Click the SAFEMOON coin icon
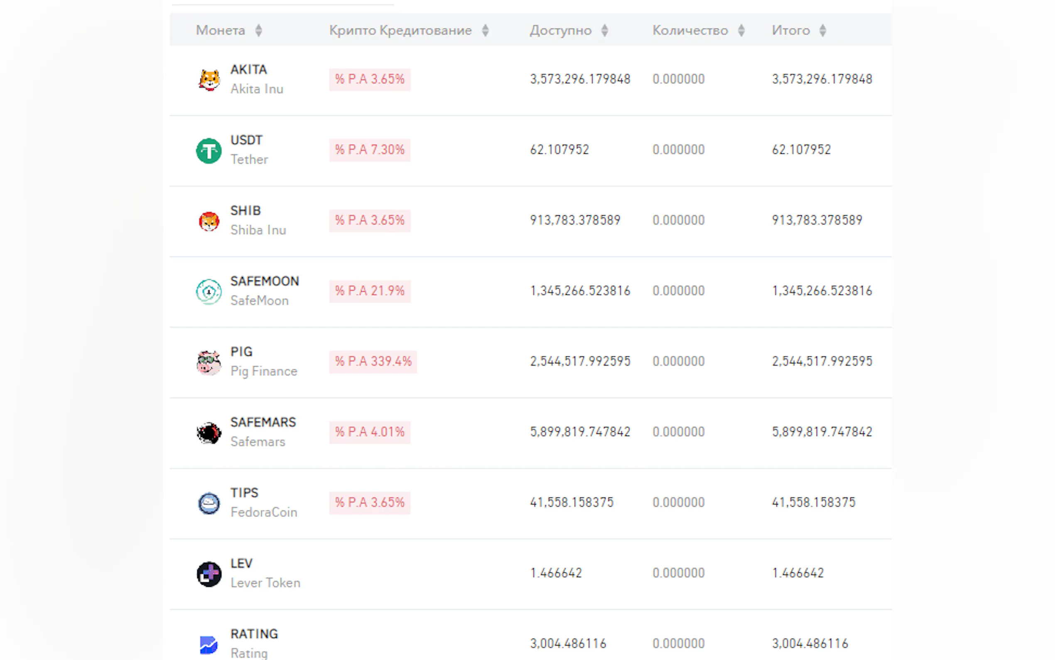Image resolution: width=1055 pixels, height=660 pixels. 209,291
